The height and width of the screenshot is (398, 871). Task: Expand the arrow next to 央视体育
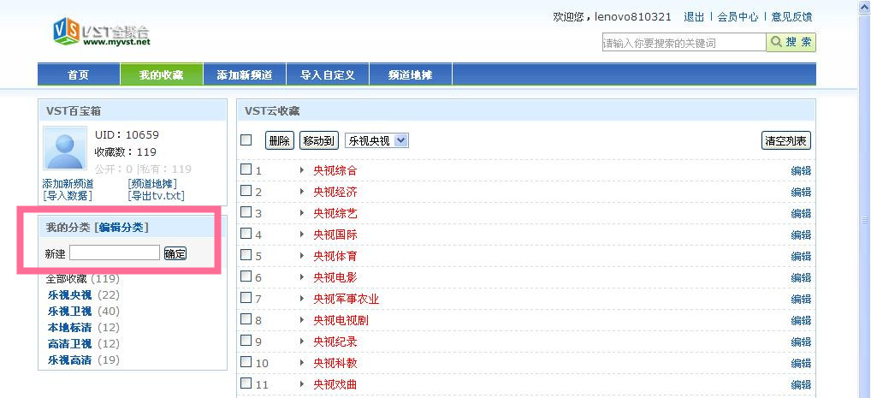pos(302,256)
